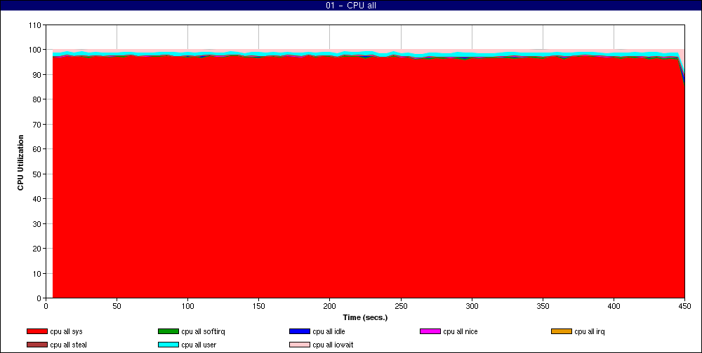Click the y-axis value 70
The width and height of the screenshot is (702, 353).
pos(37,124)
